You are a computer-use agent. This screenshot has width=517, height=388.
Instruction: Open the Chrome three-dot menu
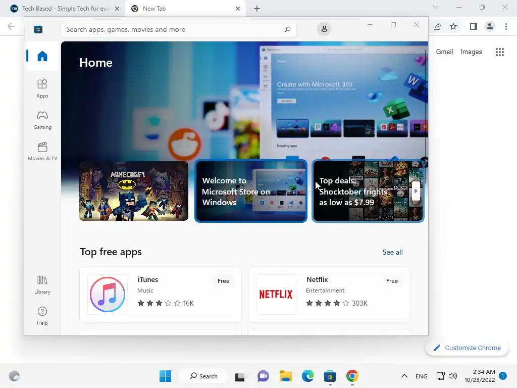coord(506,26)
